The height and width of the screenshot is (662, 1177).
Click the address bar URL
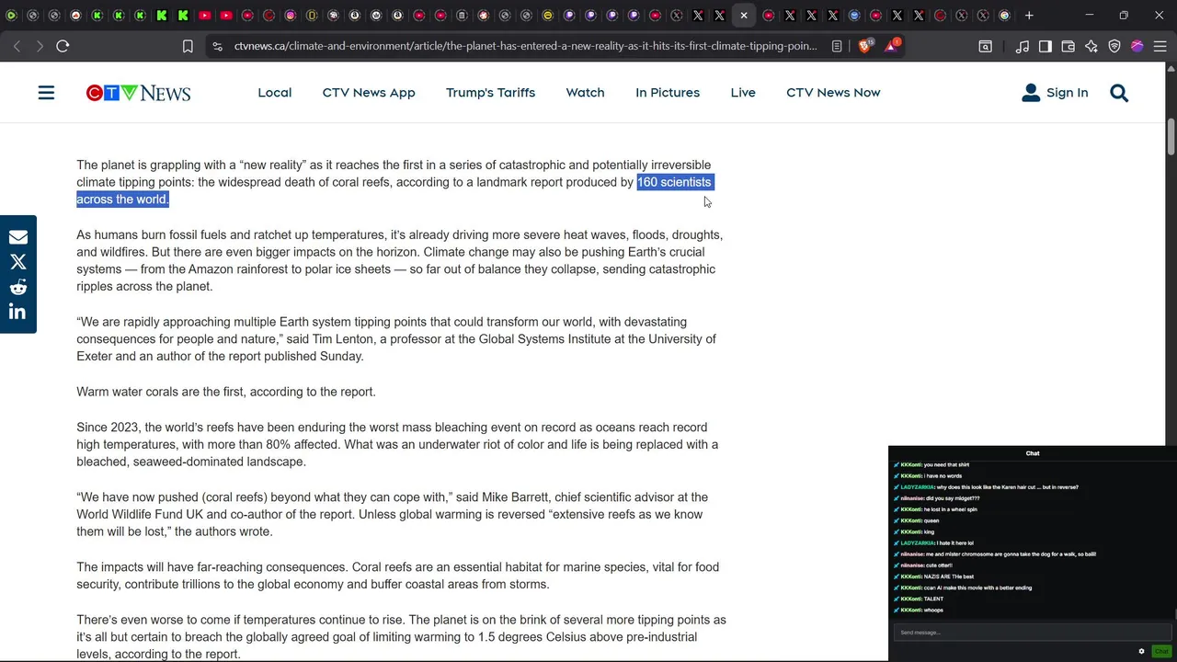point(525,46)
